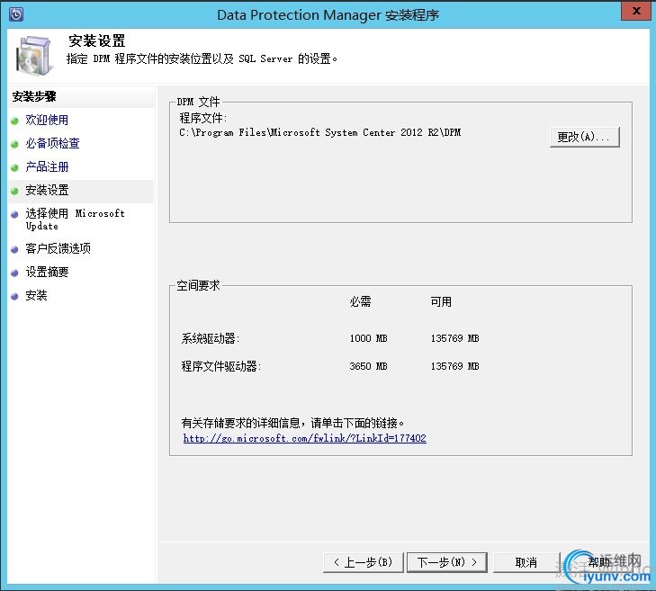Image resolution: width=656 pixels, height=591 pixels.
Task: Click the 安装步骤 sidebar heading
Action: click(34, 96)
